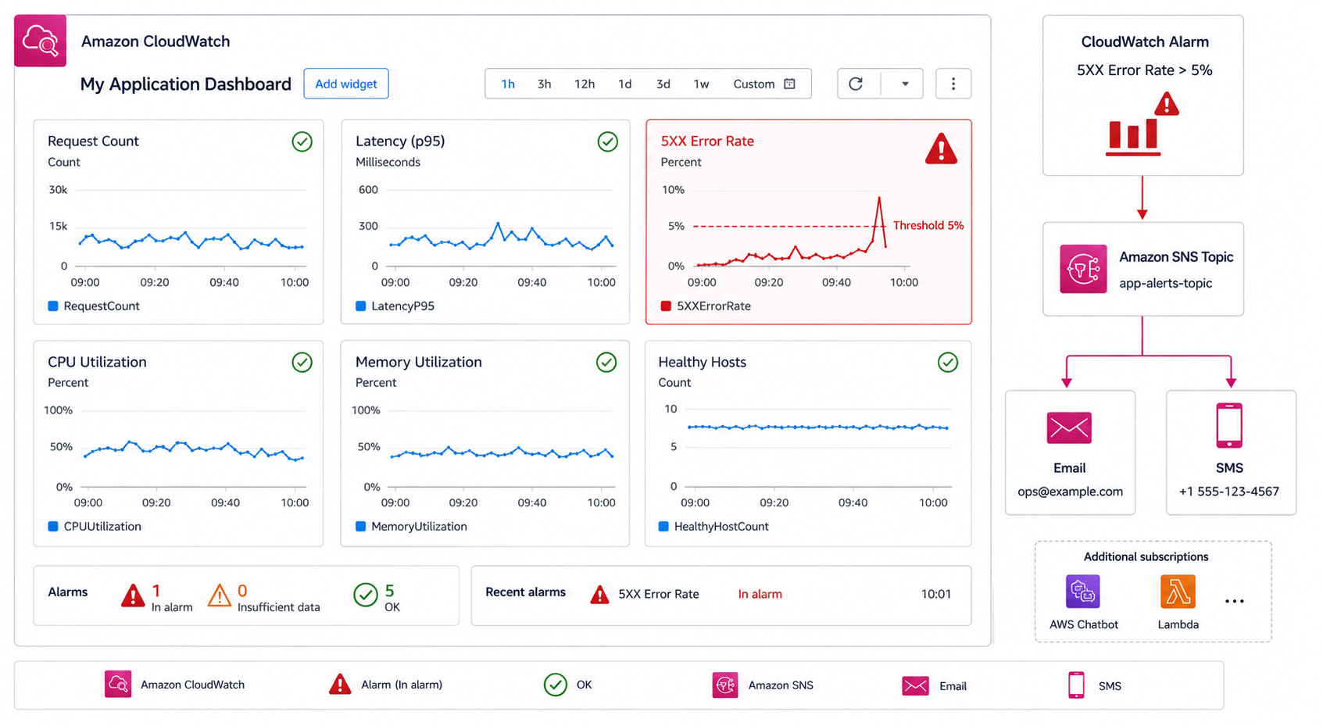Click the Alarm (In alarm) legend icon

click(340, 685)
